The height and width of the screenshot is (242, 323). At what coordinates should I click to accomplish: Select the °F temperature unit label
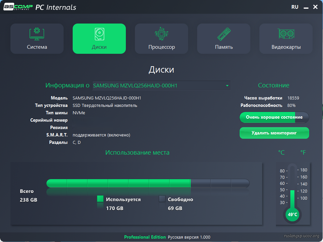(303, 153)
